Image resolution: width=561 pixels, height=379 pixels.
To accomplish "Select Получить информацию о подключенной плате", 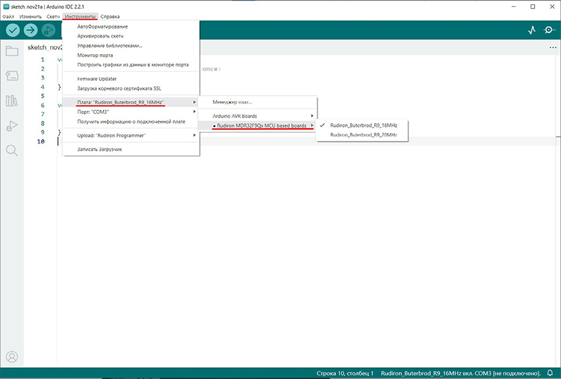I will coord(131,121).
